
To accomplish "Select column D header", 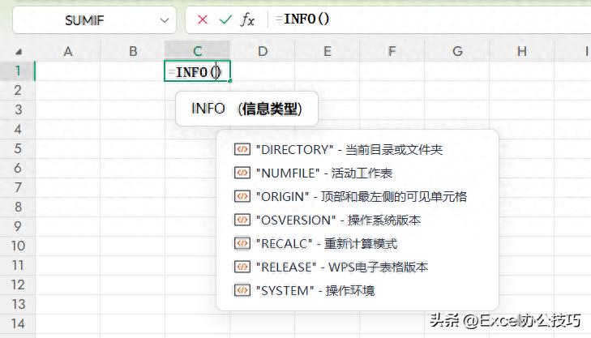I will (263, 51).
